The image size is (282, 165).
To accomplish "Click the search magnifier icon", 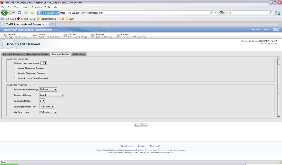I will [271, 13].
